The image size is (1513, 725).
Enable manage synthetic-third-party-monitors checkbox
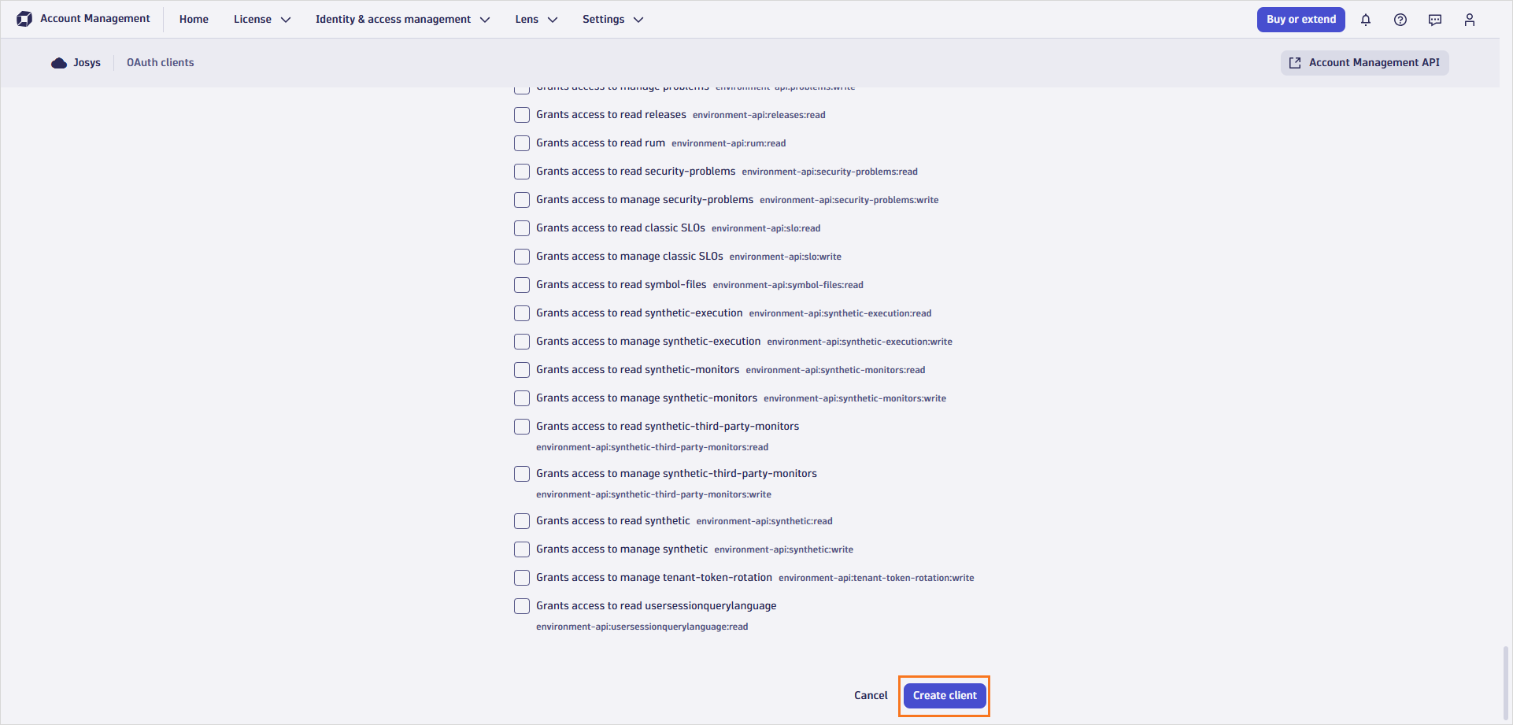pos(522,474)
